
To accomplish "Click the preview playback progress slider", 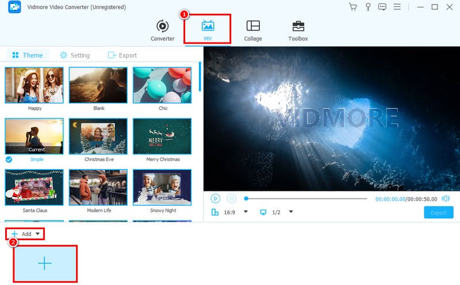I will click(x=306, y=199).
